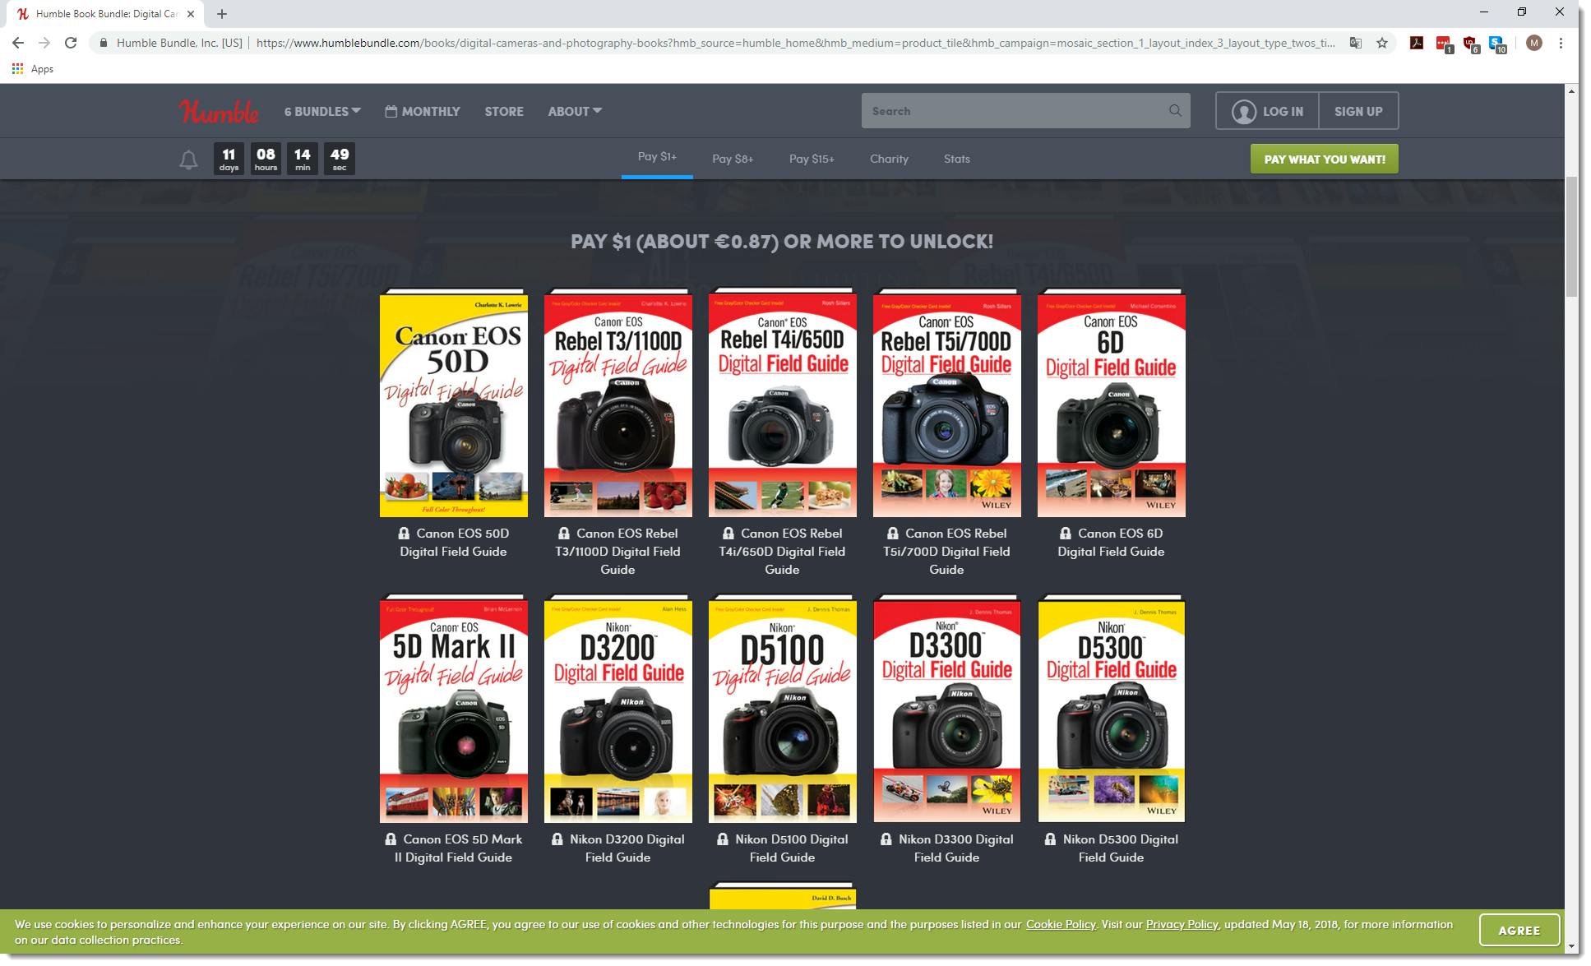Click the scrollbar down arrow
1591x966 pixels.
[x=1571, y=946]
